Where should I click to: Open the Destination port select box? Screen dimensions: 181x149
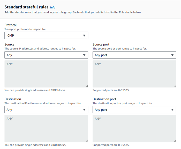(132, 110)
